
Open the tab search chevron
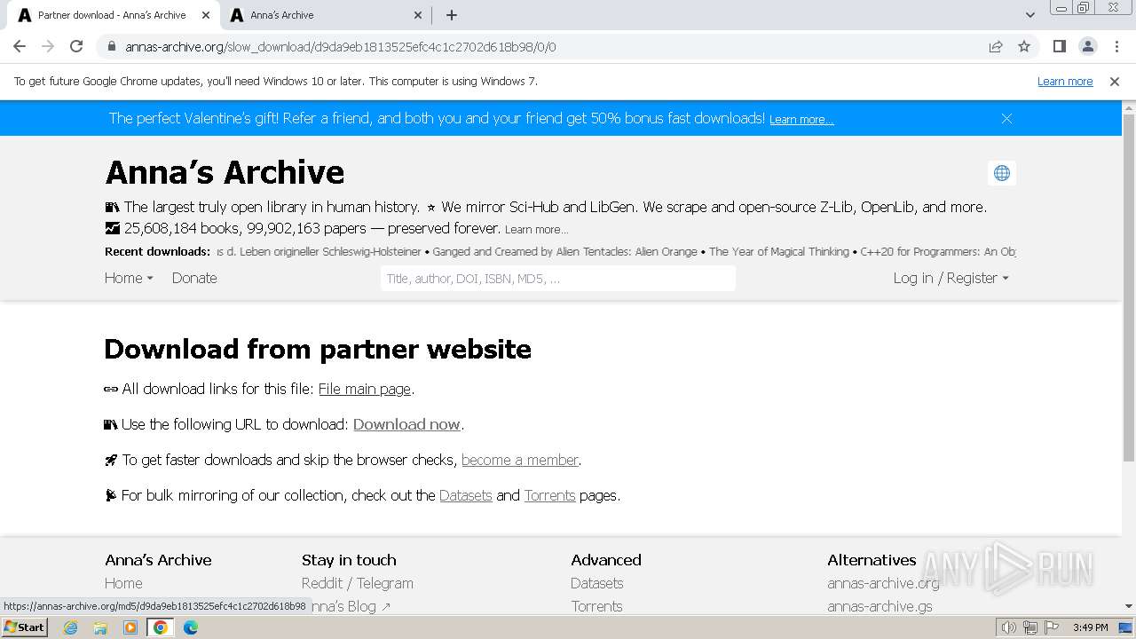pos(1029,15)
